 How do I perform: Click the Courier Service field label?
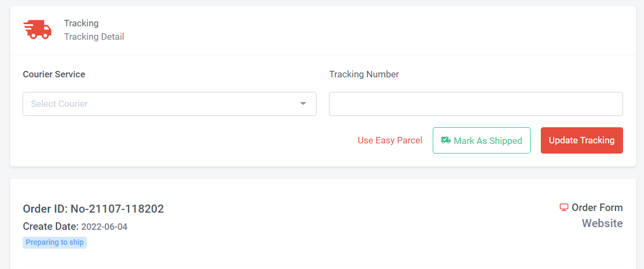(x=54, y=74)
